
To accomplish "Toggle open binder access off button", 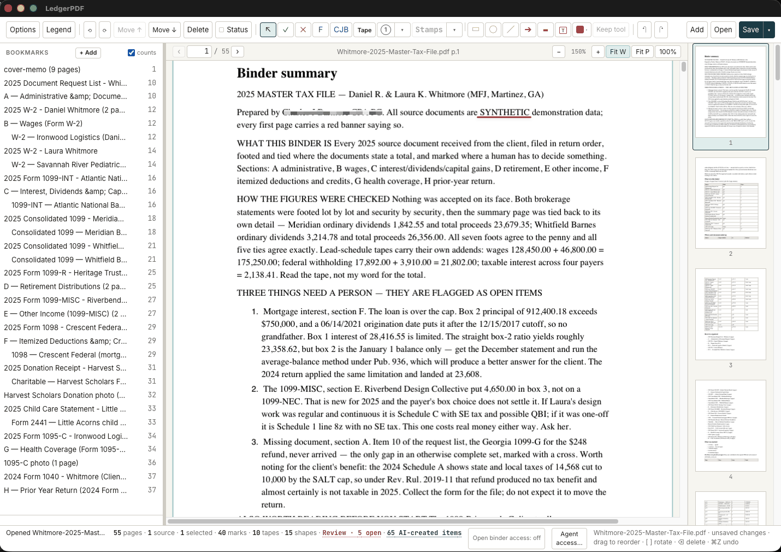I will click(507, 538).
